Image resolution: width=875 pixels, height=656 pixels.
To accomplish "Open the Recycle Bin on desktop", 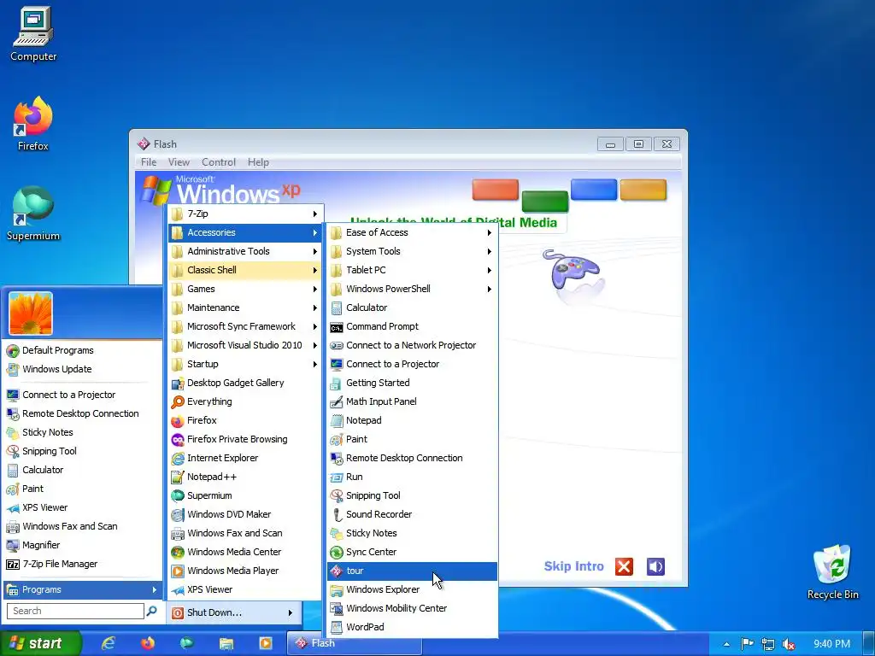I will point(832,571).
